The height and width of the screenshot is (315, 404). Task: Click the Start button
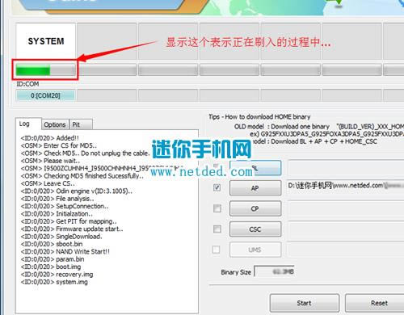coord(305,303)
